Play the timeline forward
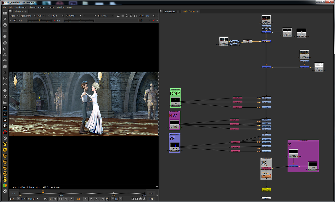 (86, 199)
